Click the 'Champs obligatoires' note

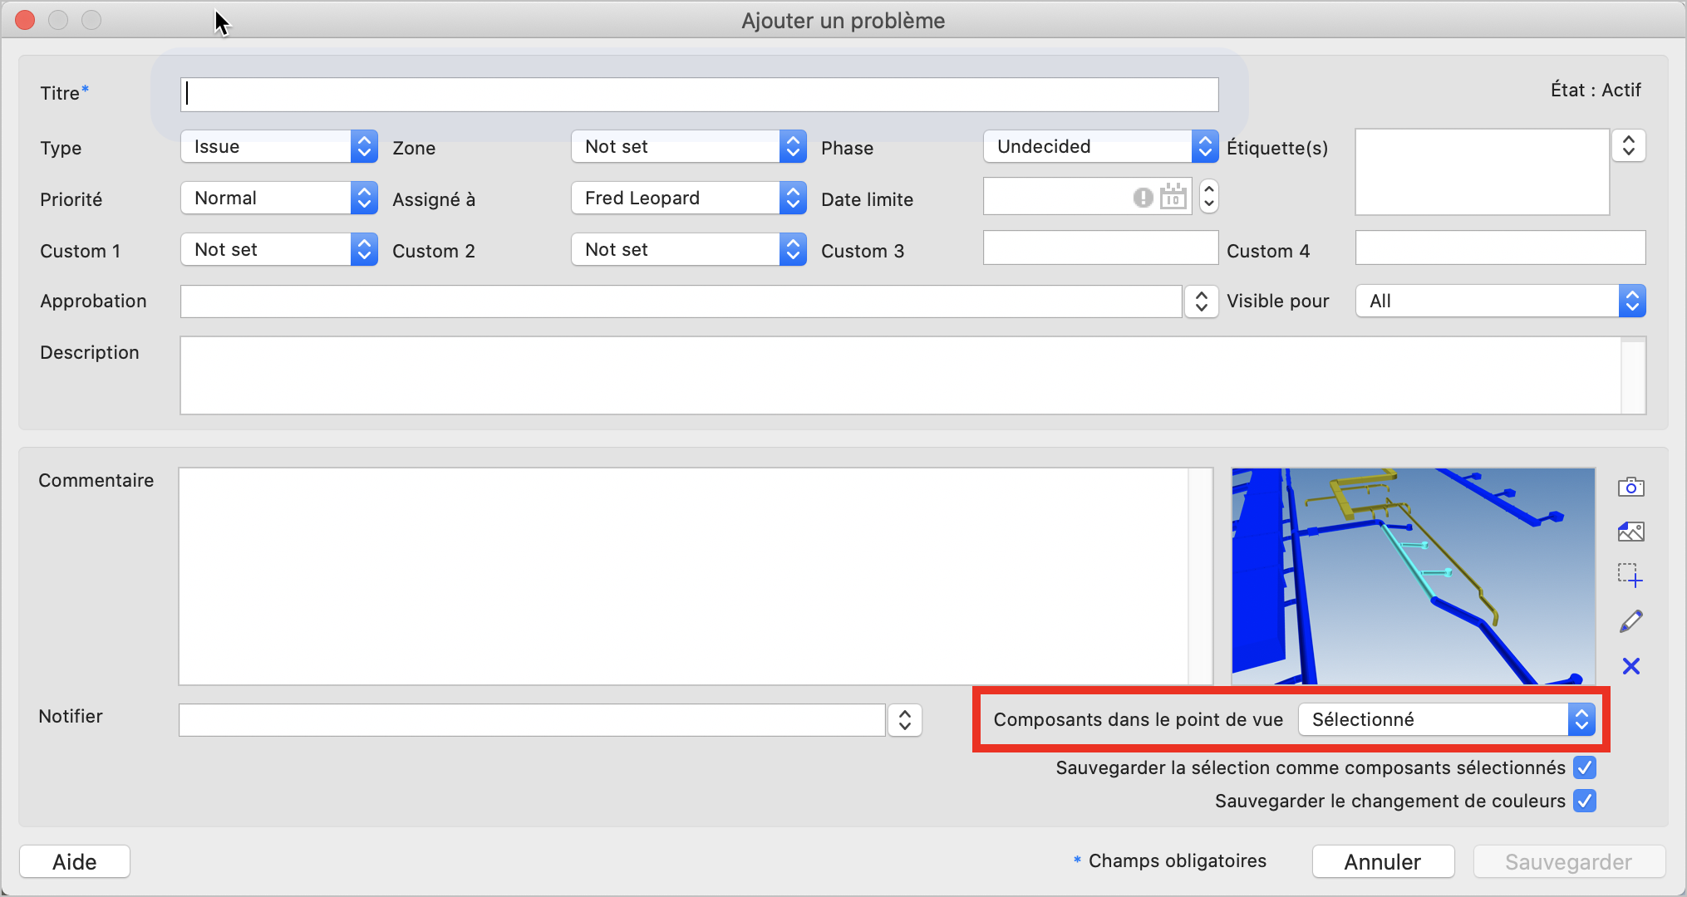[1178, 860]
